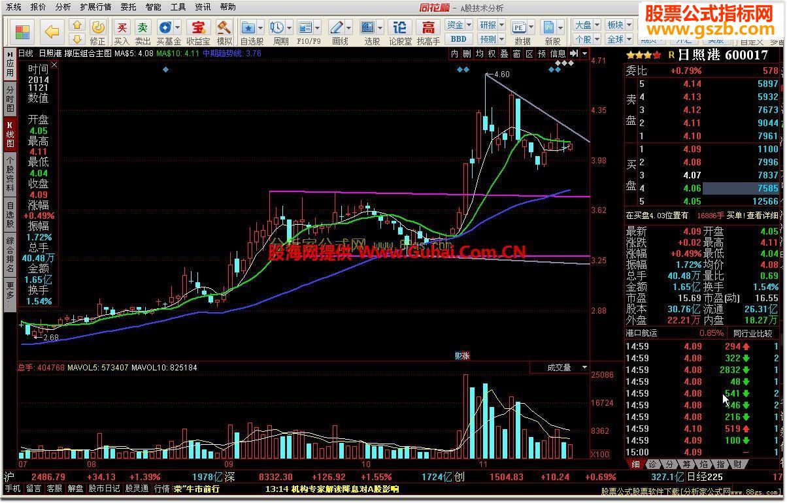Image resolution: width=787 pixels, height=503 pixels.
Task: Open the 资金 dropdown
Action: [x=458, y=25]
